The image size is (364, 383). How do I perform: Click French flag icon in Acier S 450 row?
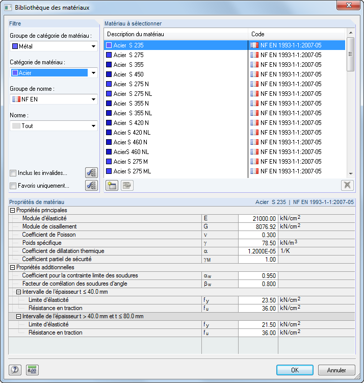254,74
